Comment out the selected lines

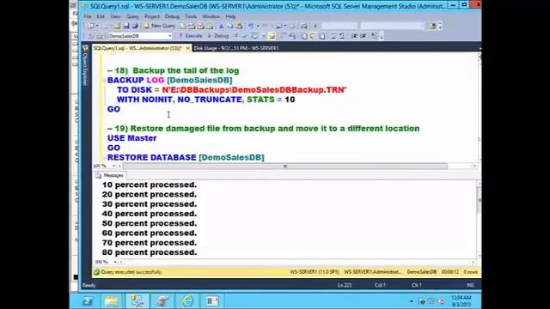333,36
